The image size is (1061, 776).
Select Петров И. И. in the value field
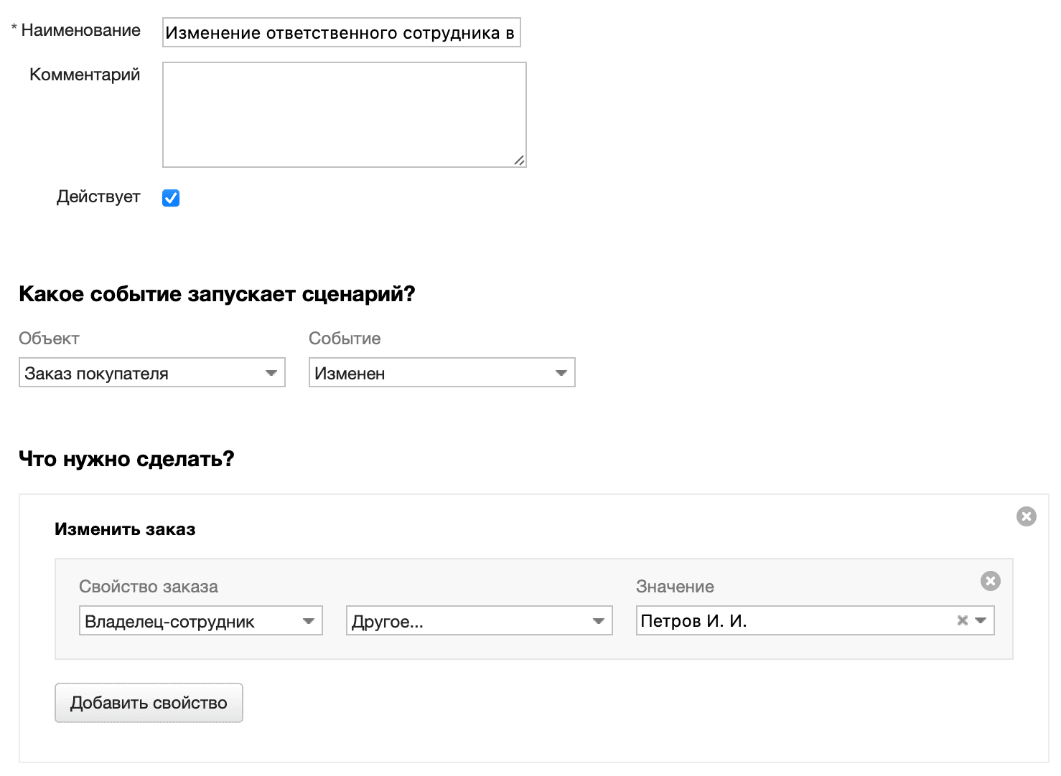[x=790, y=620]
